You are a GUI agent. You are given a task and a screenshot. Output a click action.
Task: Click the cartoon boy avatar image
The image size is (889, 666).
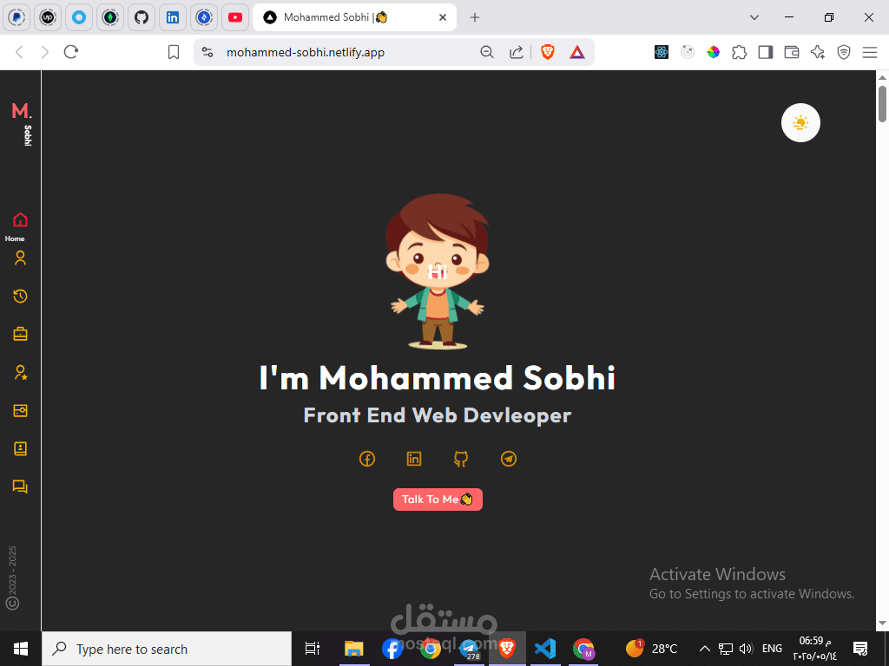point(438,271)
